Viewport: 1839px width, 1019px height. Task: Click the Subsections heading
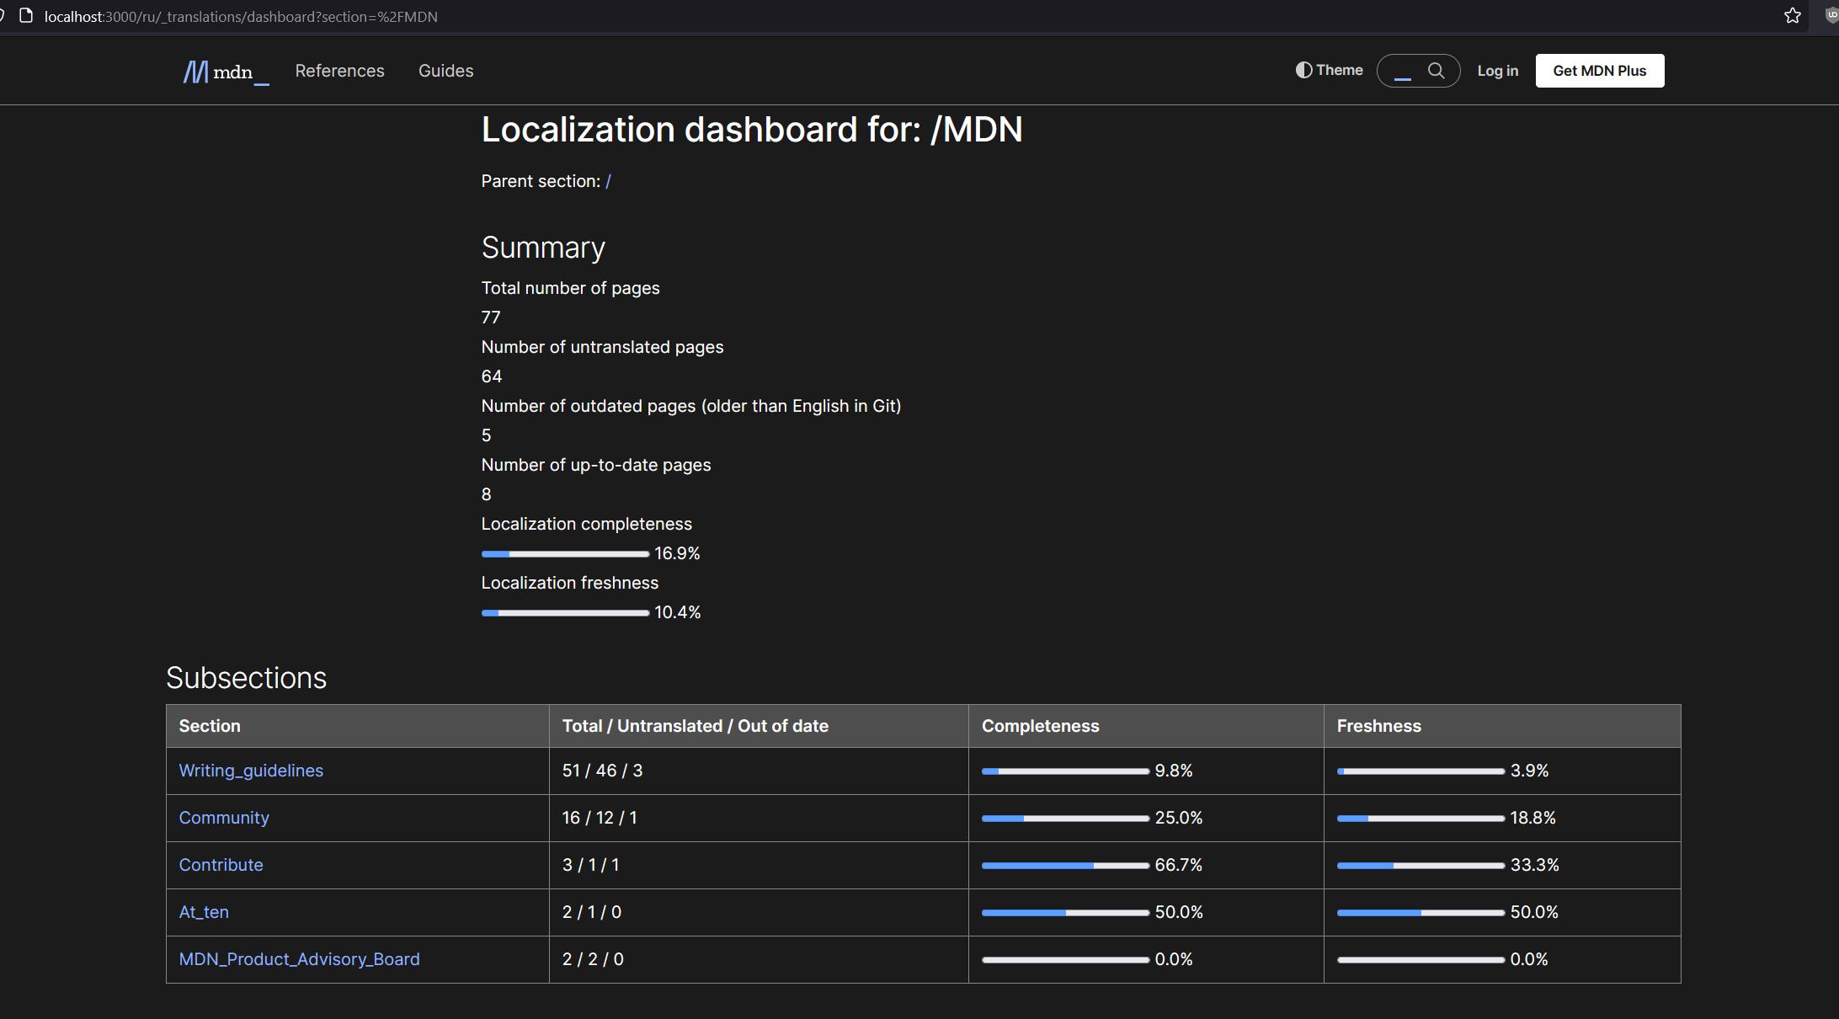(246, 678)
